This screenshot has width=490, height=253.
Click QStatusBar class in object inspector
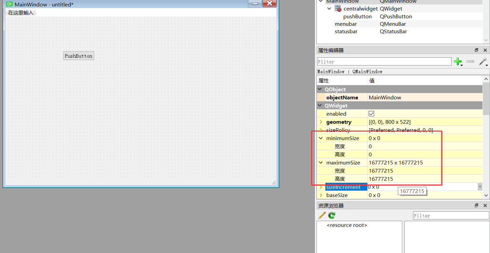(393, 31)
